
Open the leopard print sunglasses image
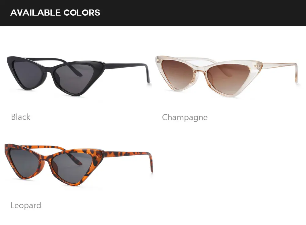78,165
